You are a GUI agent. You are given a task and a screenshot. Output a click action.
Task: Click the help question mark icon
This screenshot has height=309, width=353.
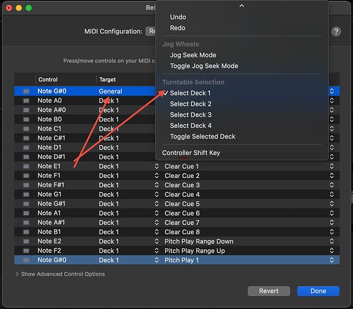click(x=336, y=32)
